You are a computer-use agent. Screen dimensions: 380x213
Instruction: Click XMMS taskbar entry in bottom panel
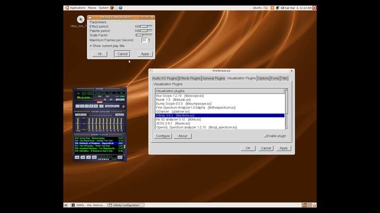(x=89, y=205)
